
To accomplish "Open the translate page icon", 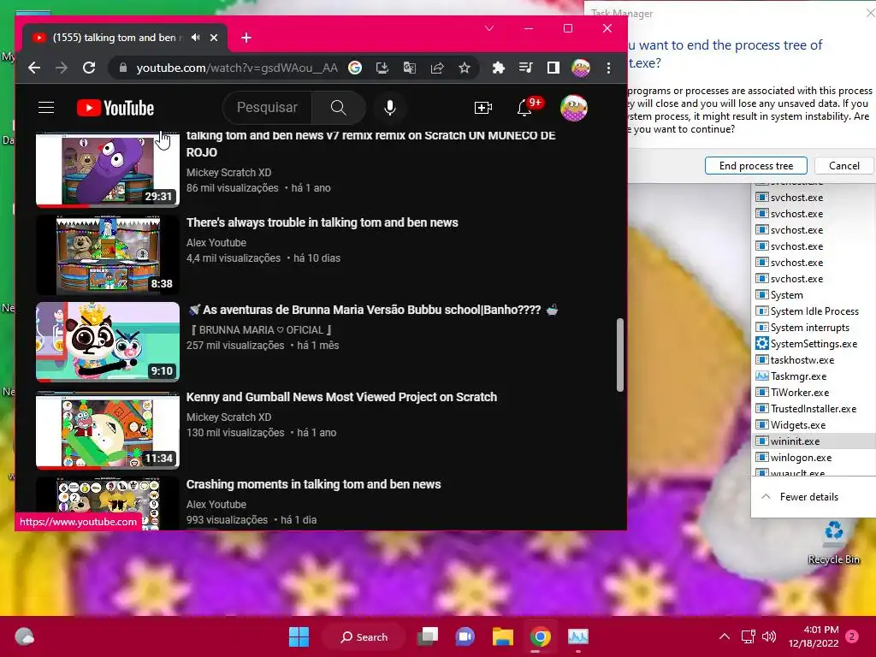I will (410, 68).
